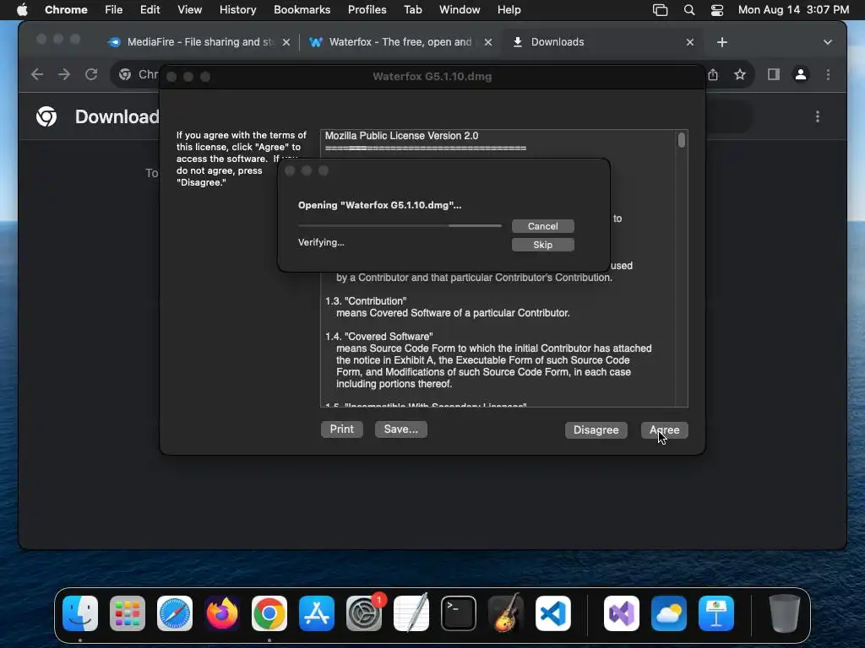Open System Settings from the Dock
Viewport: 865px width, 648px height.
pyautogui.click(x=364, y=613)
